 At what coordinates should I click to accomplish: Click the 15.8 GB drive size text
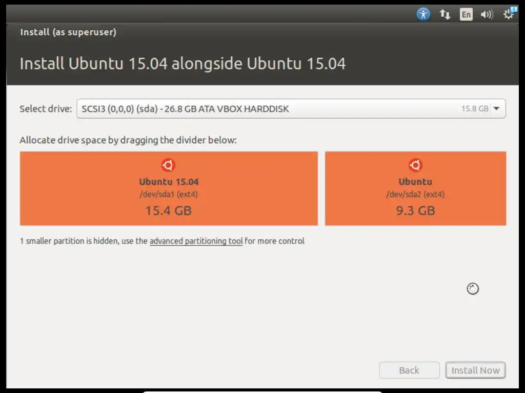click(x=475, y=108)
